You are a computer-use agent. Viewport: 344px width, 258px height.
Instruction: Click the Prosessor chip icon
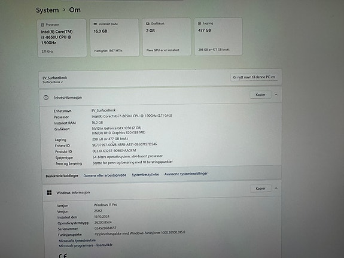(42, 25)
